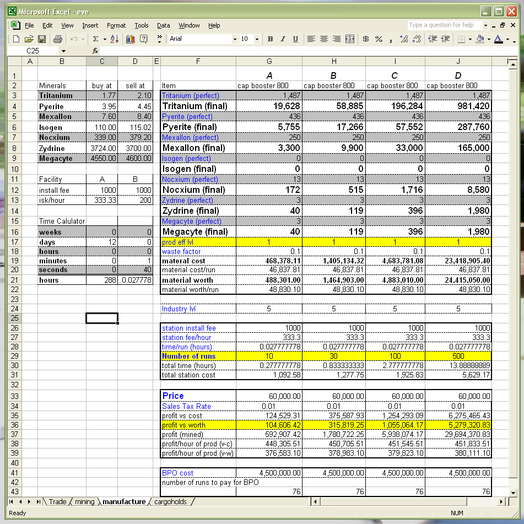Open the Insert menu
The image size is (524, 524).
point(90,25)
